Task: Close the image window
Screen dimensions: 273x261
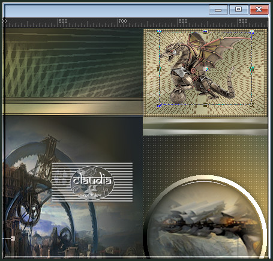Action: click(259, 10)
